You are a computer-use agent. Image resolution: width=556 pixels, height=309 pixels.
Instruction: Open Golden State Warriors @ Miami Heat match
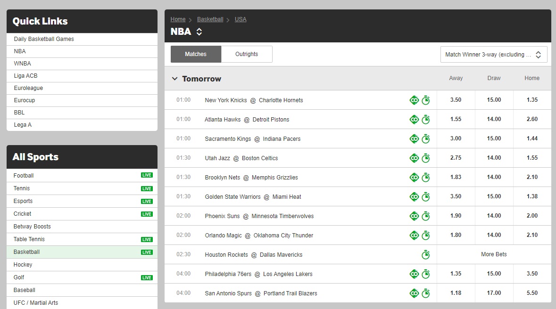coord(253,197)
